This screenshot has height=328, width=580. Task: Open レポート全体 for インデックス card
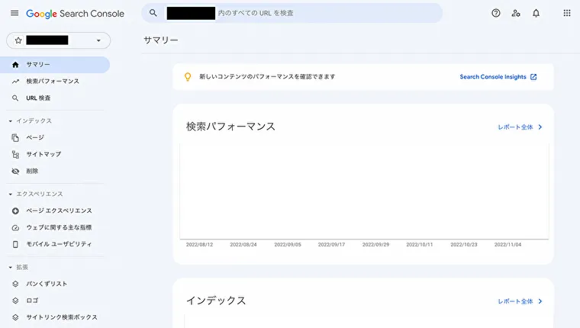click(x=520, y=301)
